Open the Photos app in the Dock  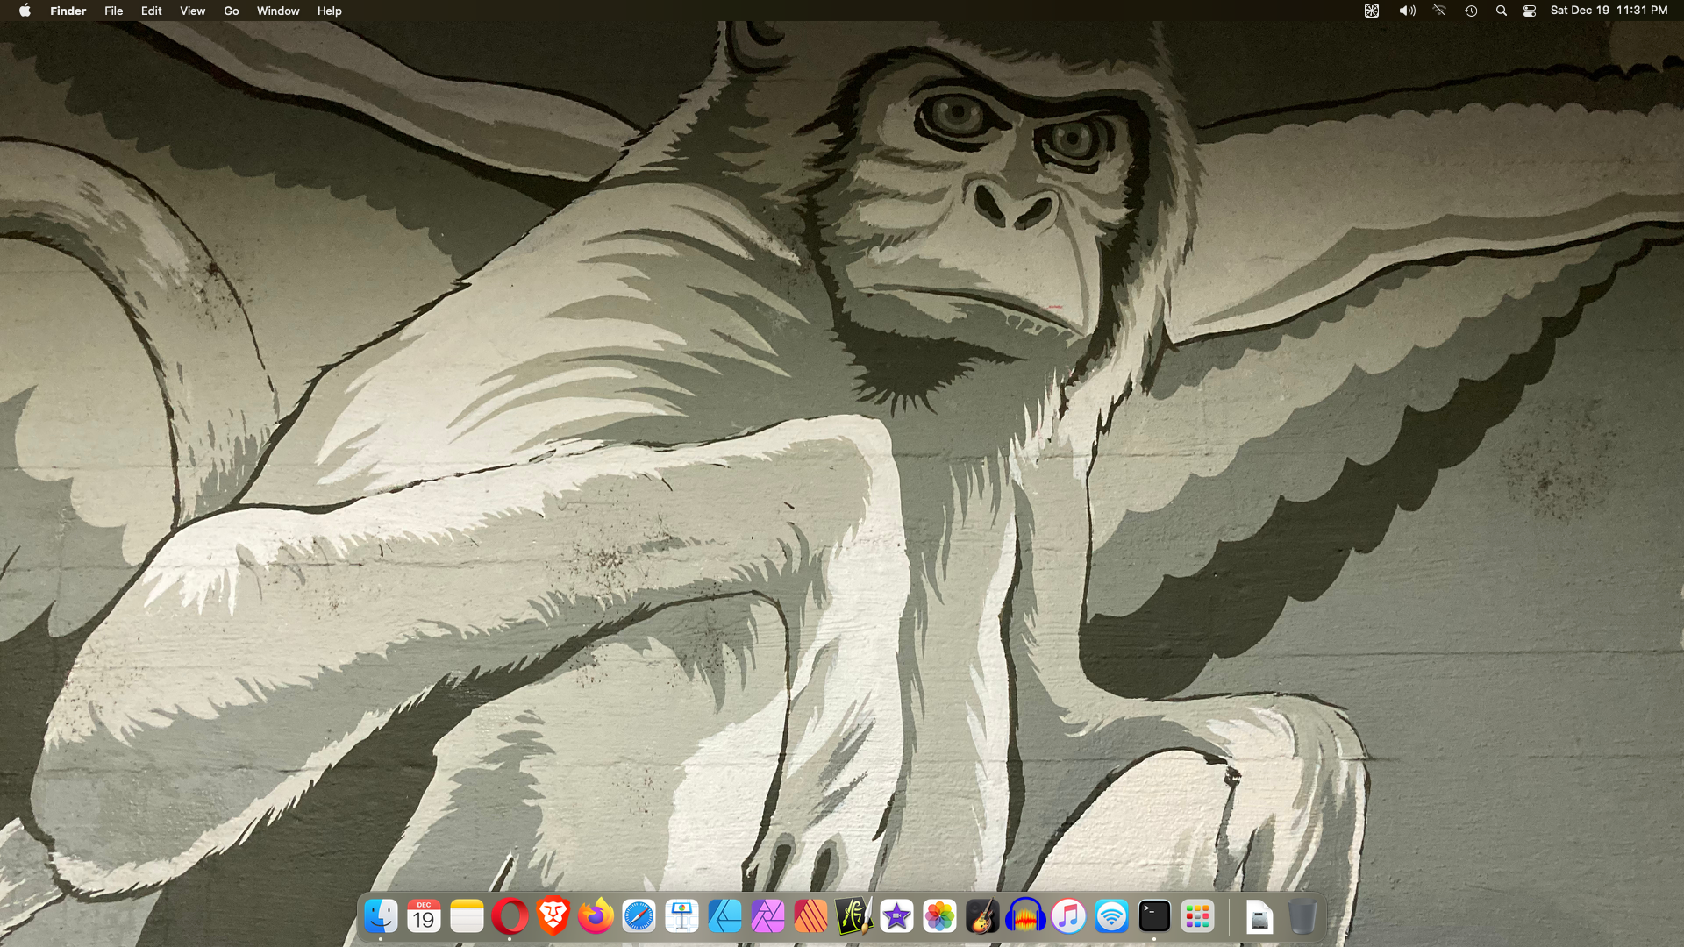tap(939, 917)
